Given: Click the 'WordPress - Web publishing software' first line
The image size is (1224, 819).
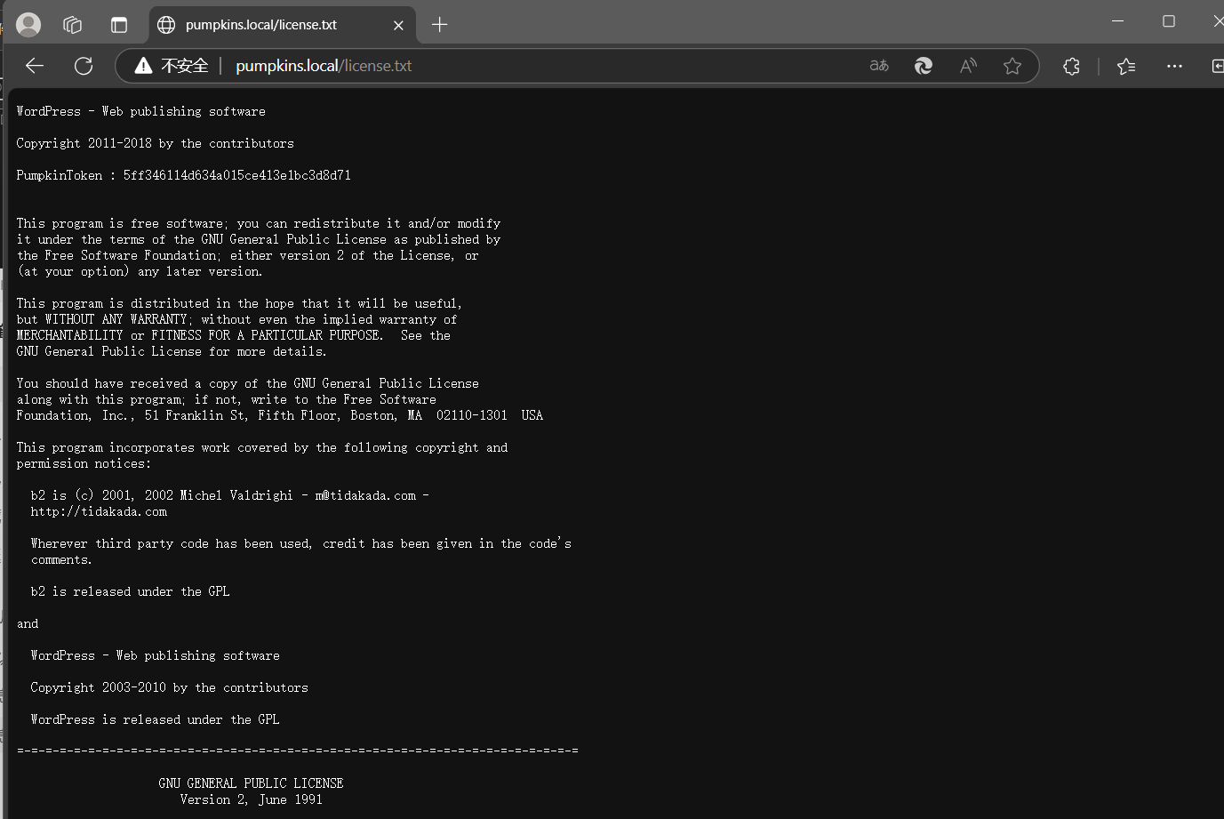Looking at the screenshot, I should 140,111.
